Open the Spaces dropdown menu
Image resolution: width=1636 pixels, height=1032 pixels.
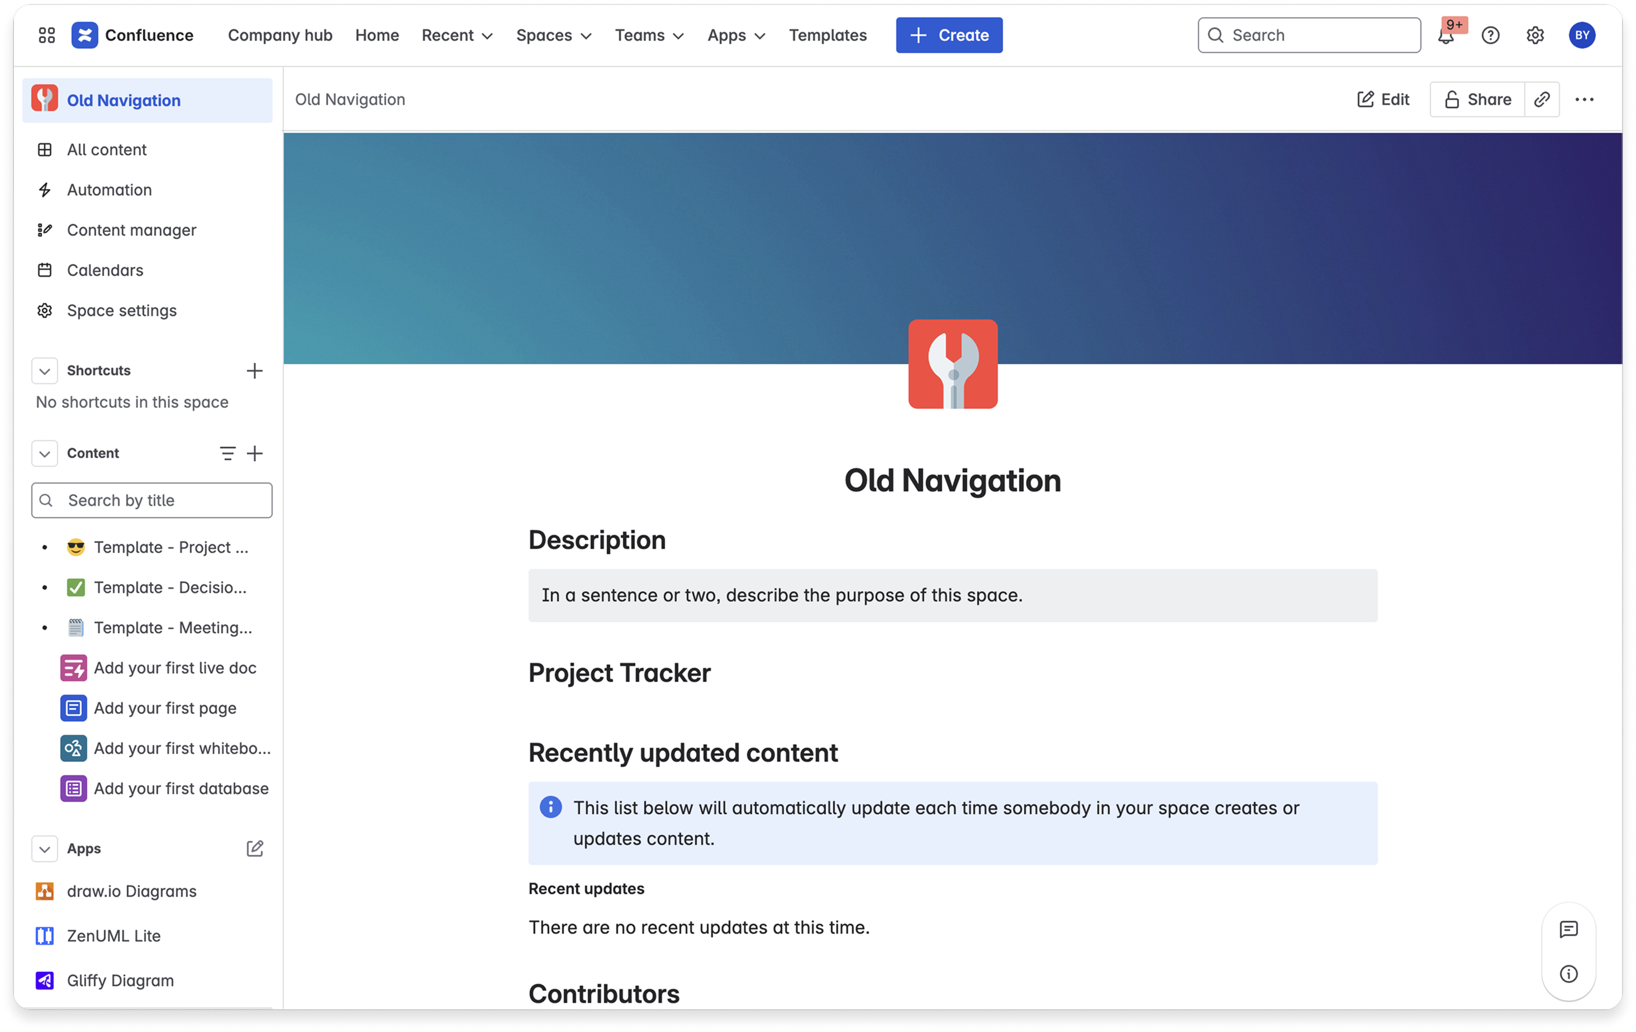pos(553,35)
